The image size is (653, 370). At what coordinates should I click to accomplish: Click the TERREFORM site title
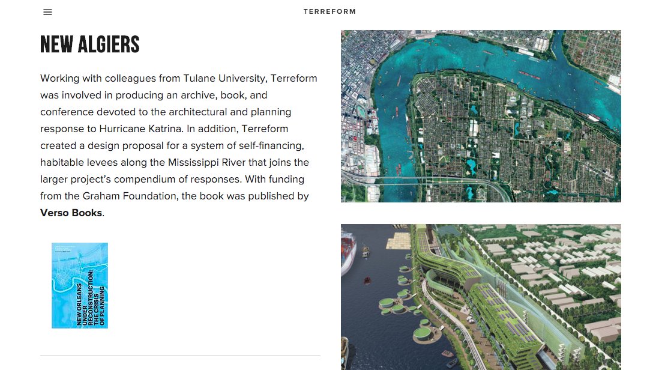(x=330, y=11)
